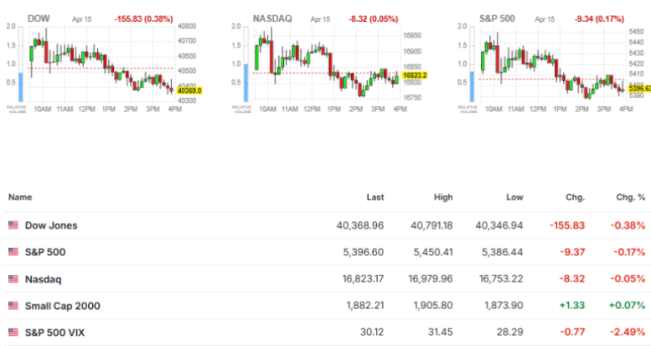Click S&P 500 change value -9.37
The height and width of the screenshot is (346, 651).
[572, 252]
